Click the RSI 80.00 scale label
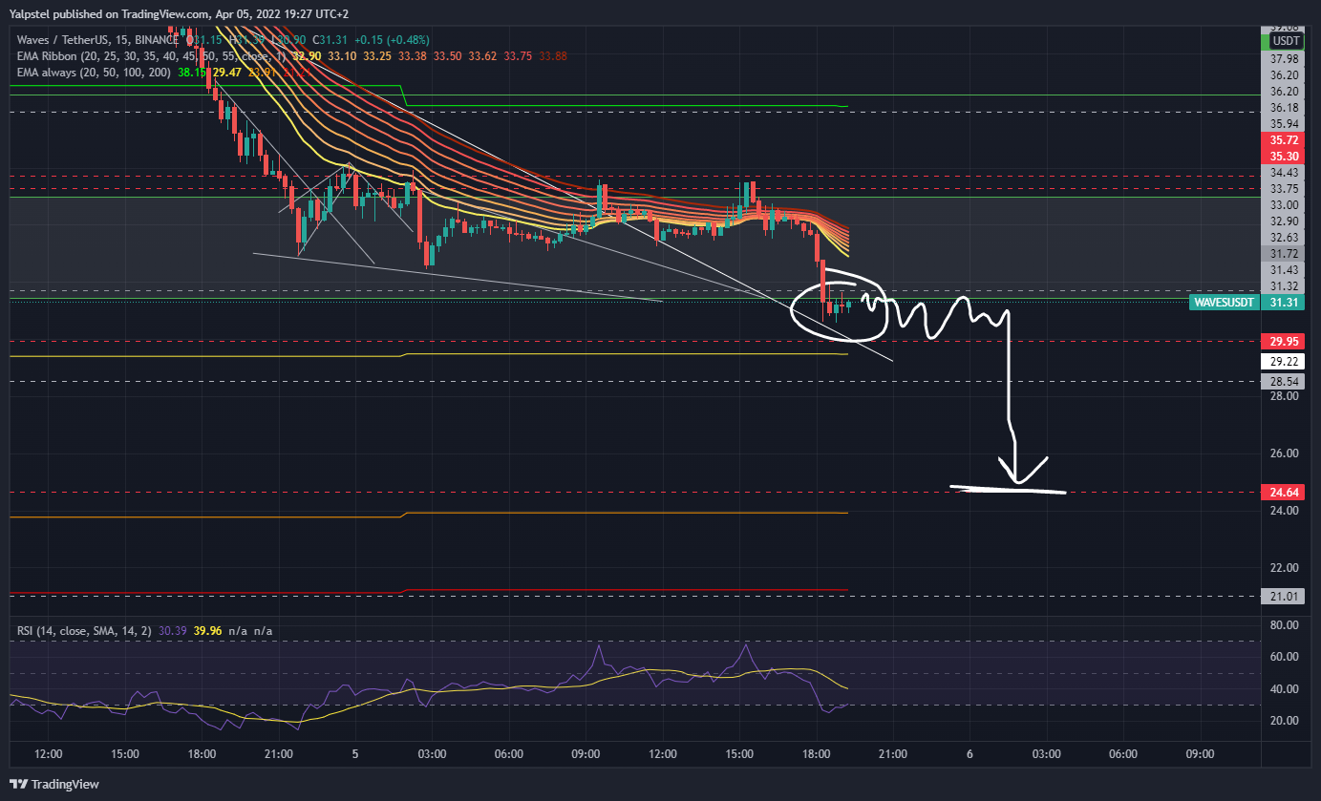The height and width of the screenshot is (801, 1321). (x=1285, y=624)
